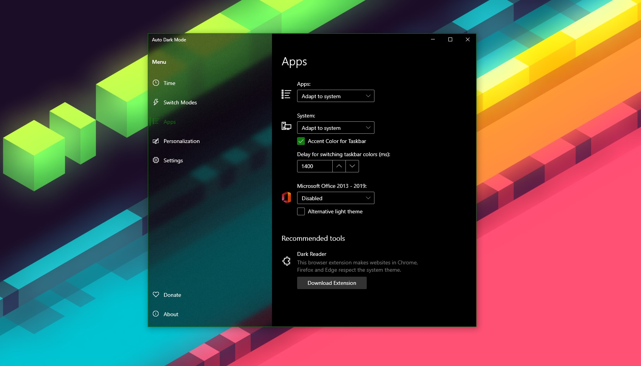641x366 pixels.
Task: Click the clock icon next to Time
Action: point(156,83)
